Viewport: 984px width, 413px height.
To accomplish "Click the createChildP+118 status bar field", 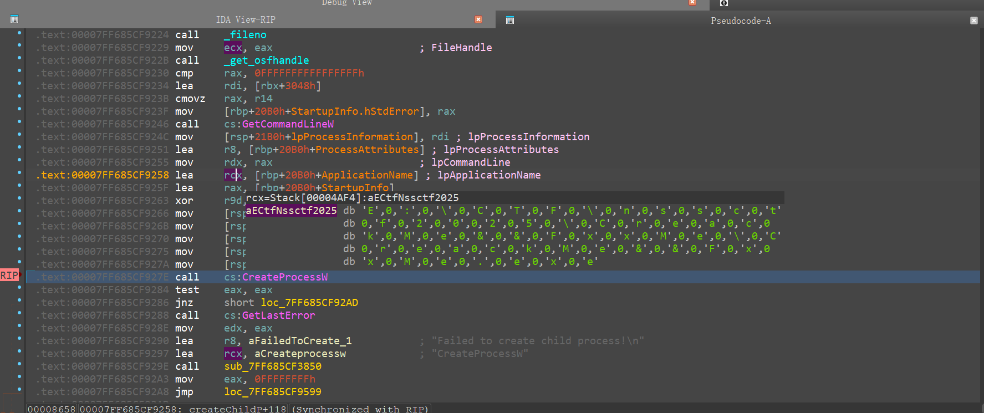I will [183, 409].
